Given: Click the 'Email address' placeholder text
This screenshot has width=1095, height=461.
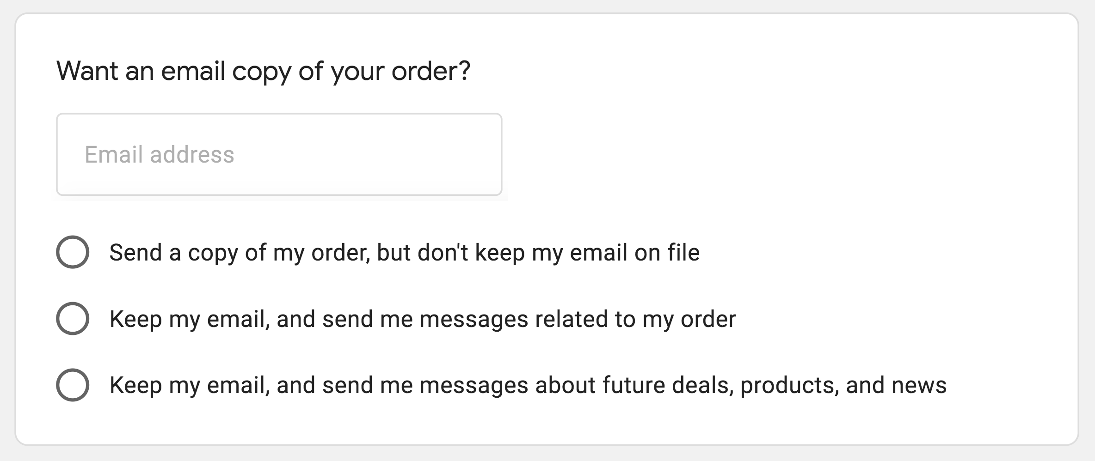Looking at the screenshot, I should [x=159, y=154].
